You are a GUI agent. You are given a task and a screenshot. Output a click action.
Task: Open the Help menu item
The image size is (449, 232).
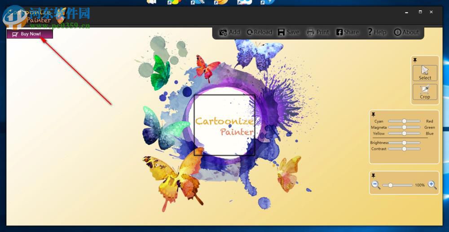377,32
